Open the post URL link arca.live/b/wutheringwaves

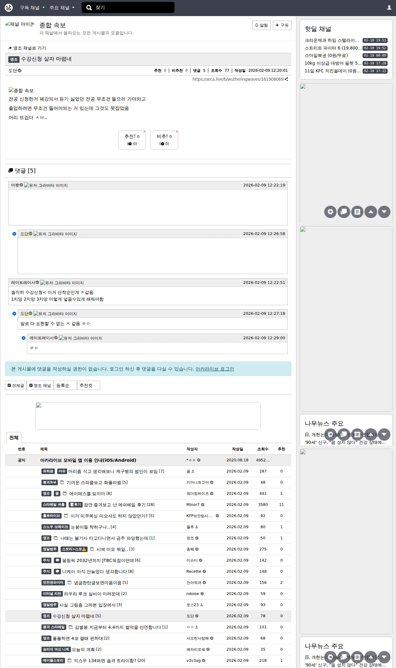[x=238, y=79]
